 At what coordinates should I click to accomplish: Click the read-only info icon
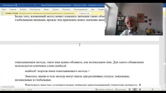3,13
